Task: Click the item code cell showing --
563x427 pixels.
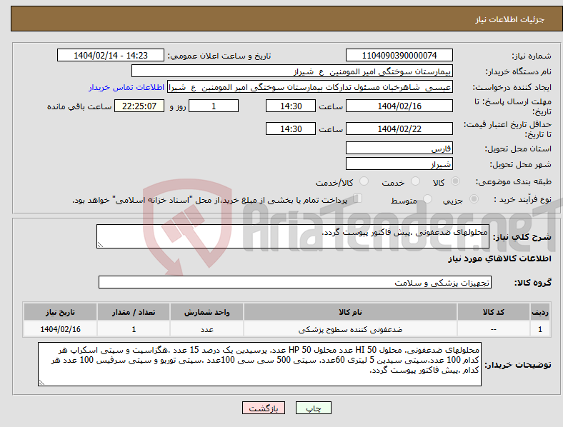Action: pos(494,329)
